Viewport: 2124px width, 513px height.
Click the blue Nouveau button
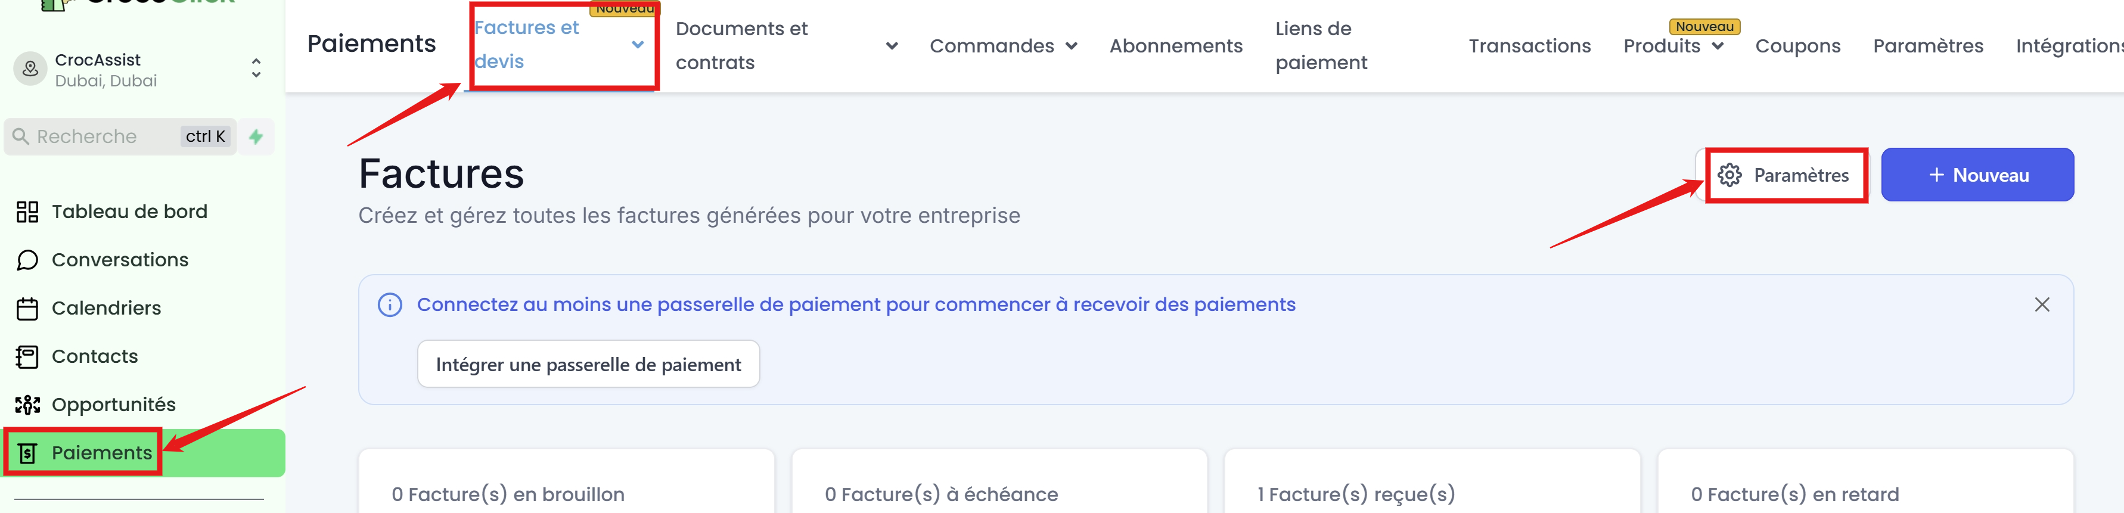tap(1976, 175)
